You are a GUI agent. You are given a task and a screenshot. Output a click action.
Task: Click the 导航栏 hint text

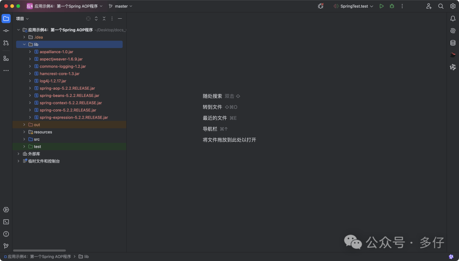click(210, 129)
